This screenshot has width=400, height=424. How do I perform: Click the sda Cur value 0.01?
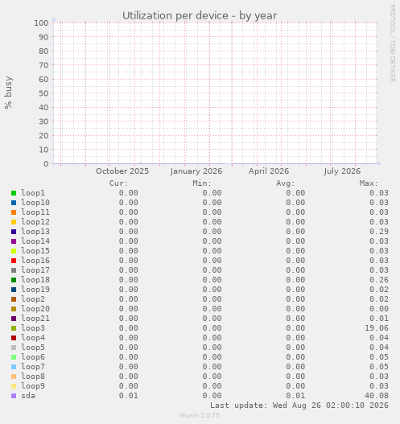click(129, 396)
